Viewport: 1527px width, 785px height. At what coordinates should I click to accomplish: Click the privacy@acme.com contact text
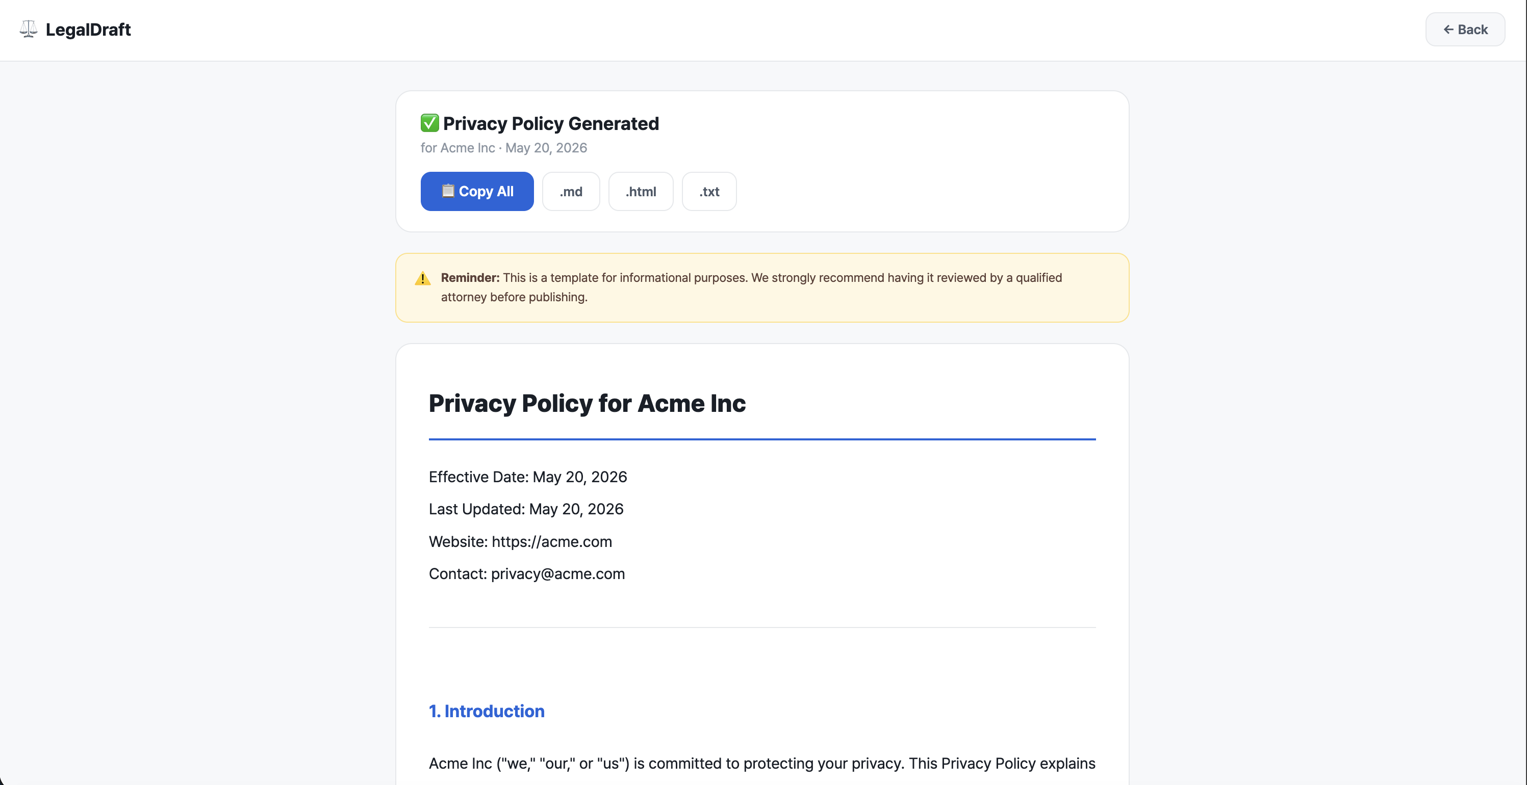click(558, 573)
